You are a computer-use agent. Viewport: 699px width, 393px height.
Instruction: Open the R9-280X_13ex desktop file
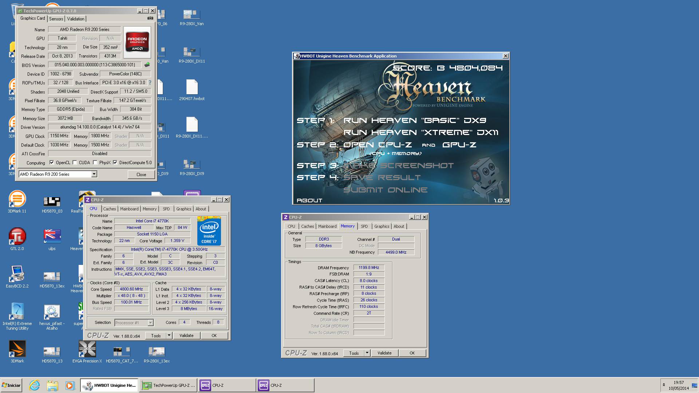click(157, 354)
